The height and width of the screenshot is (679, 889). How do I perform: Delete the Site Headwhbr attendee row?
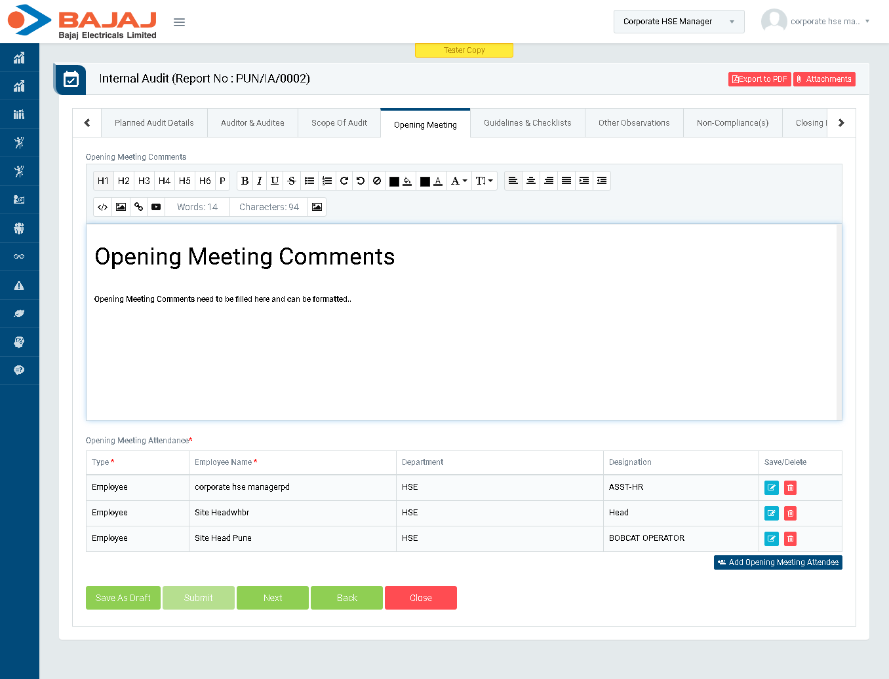coord(790,513)
